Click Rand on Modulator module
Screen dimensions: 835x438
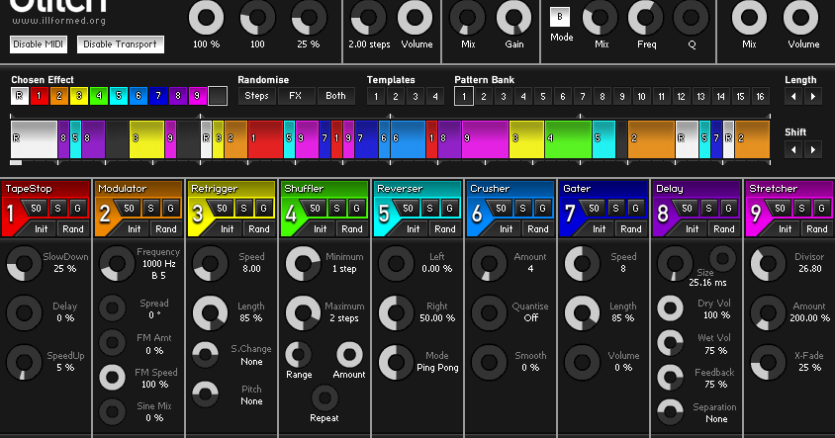(x=166, y=228)
